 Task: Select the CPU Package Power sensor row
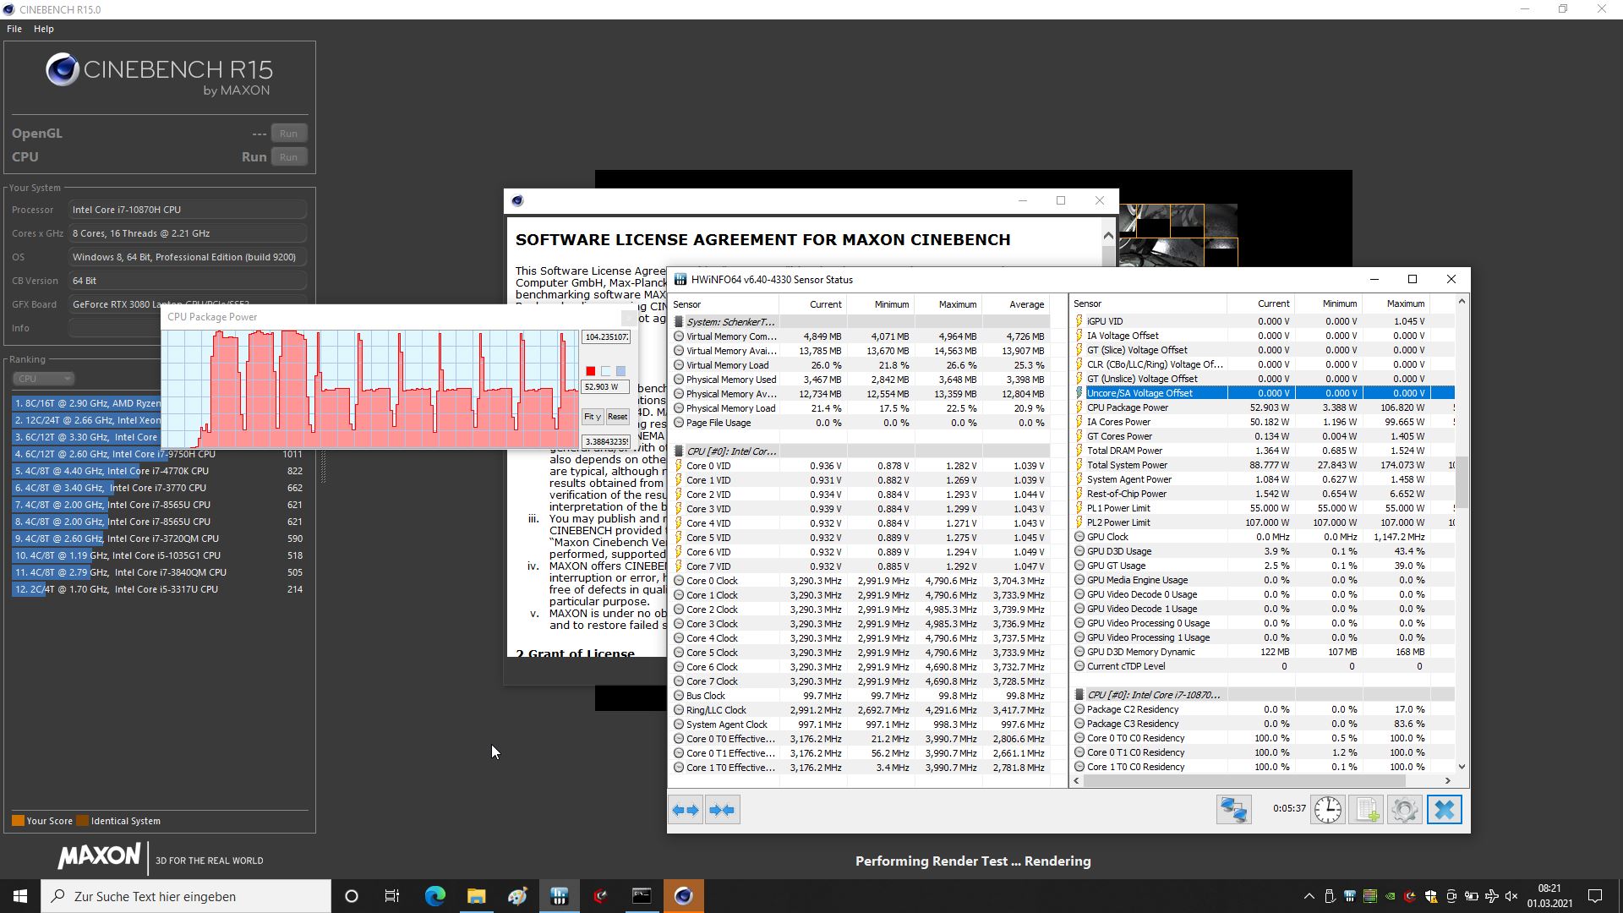(x=1263, y=407)
